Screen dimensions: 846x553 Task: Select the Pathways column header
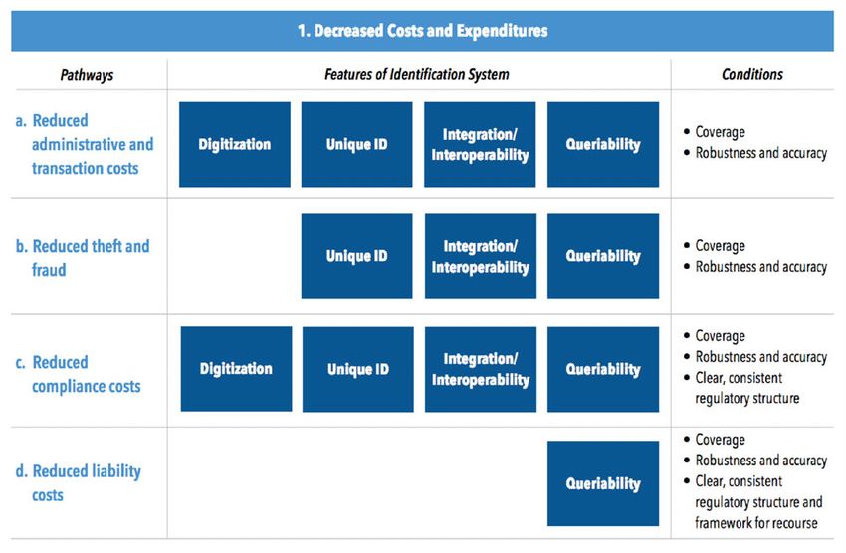pyautogui.click(x=87, y=74)
